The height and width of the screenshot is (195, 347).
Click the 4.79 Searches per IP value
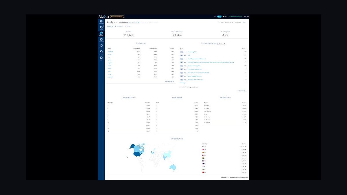(226, 35)
